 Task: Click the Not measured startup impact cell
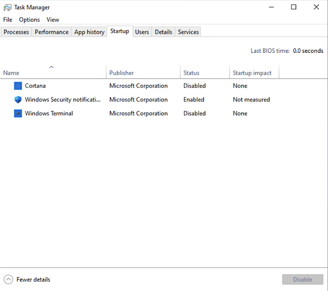pyautogui.click(x=251, y=99)
